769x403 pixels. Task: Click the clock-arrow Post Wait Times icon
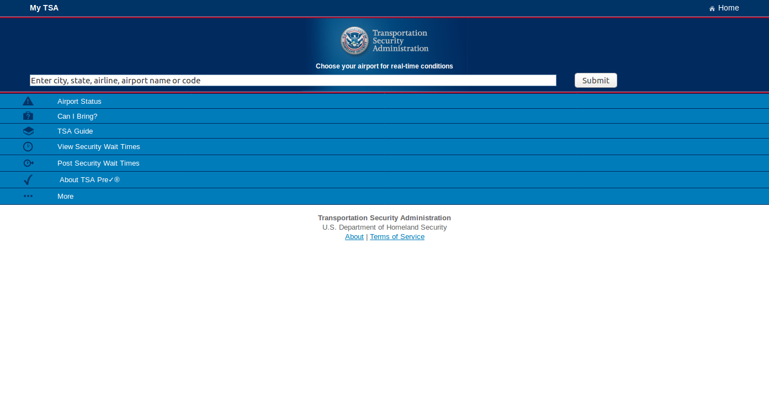pyautogui.click(x=28, y=163)
